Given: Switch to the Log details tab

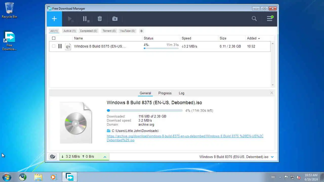Looking at the screenshot, I should point(181,93).
